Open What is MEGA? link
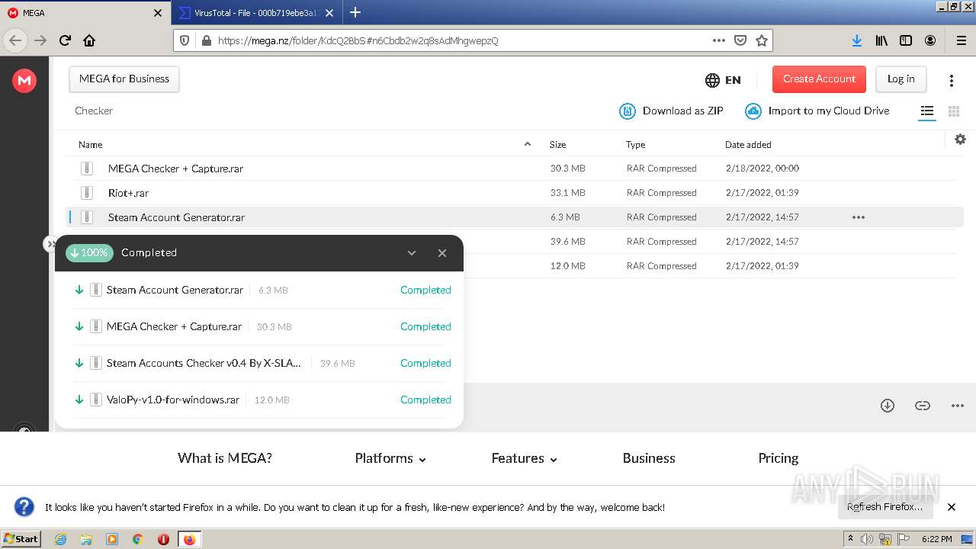Image resolution: width=976 pixels, height=549 pixels. pos(225,458)
